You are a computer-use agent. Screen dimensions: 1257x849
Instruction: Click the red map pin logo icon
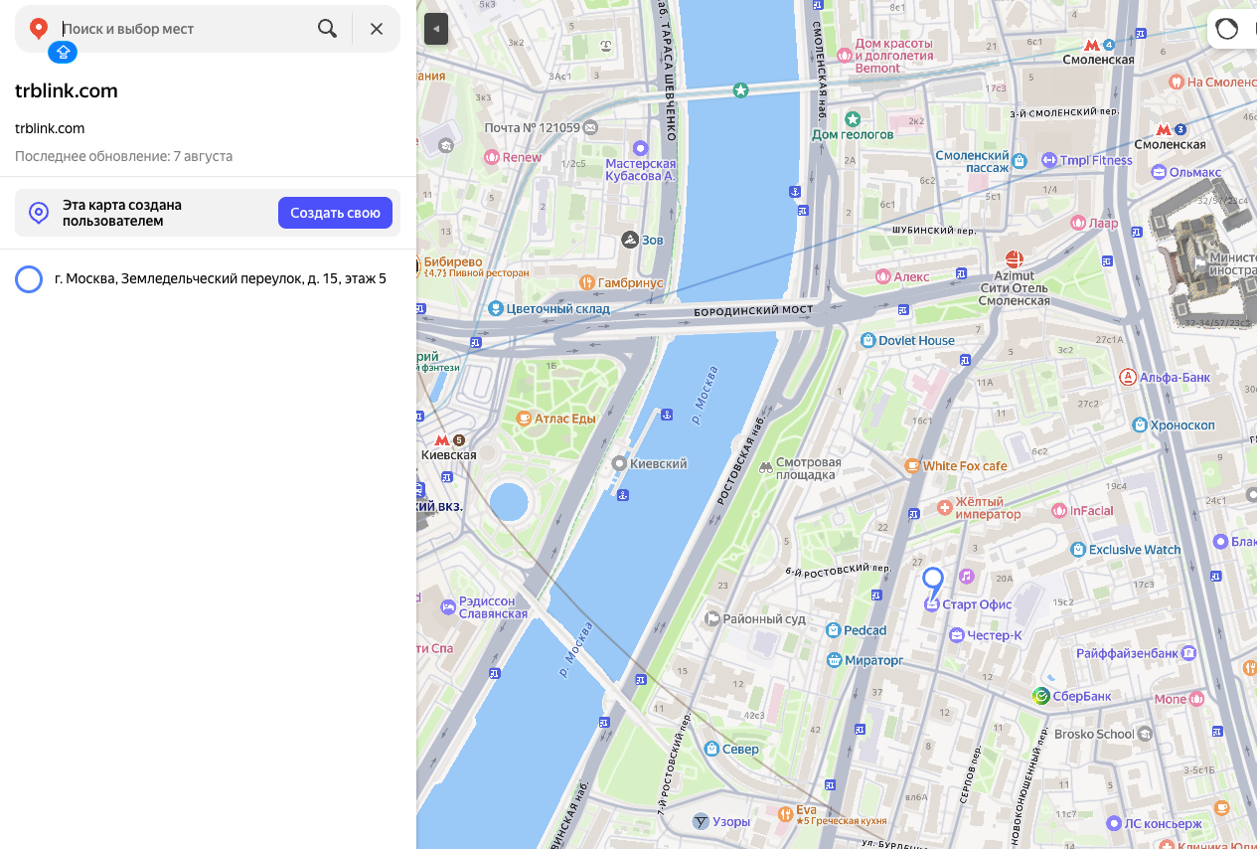tap(39, 28)
